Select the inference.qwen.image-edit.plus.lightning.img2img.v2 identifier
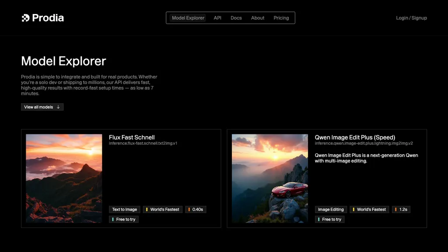Viewport: 448px width, 252px height. coord(364,143)
